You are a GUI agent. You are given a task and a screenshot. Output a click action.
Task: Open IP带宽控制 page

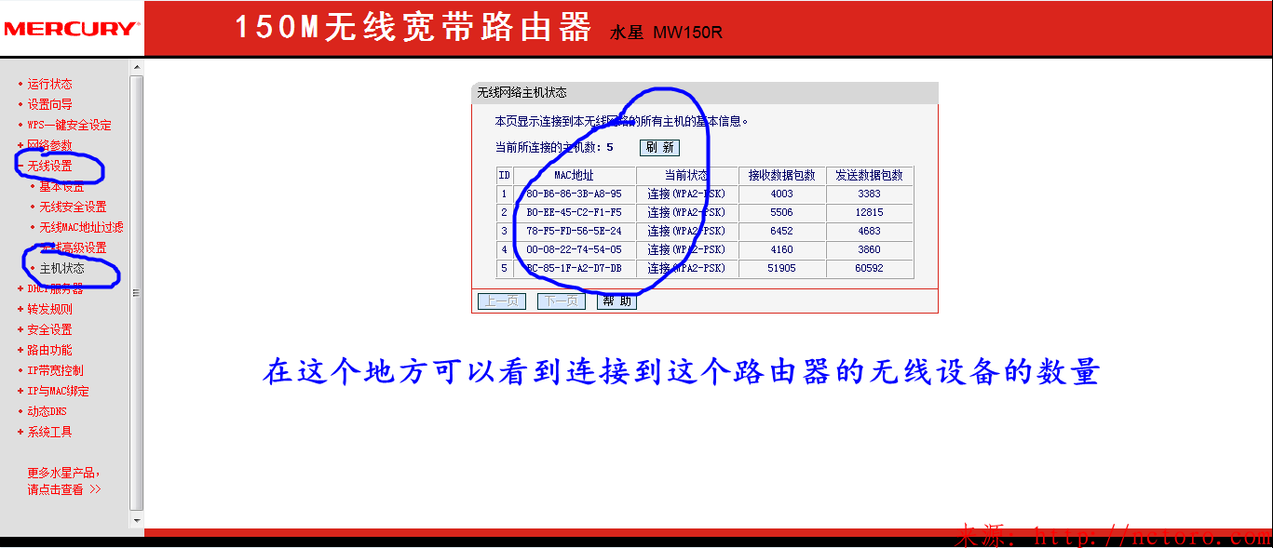55,370
